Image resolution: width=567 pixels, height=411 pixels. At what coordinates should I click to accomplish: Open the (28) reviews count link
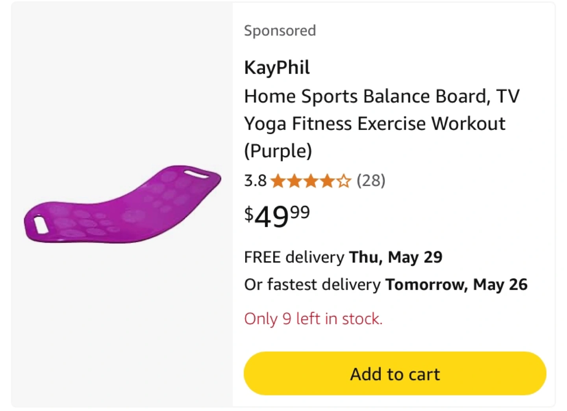(x=371, y=181)
